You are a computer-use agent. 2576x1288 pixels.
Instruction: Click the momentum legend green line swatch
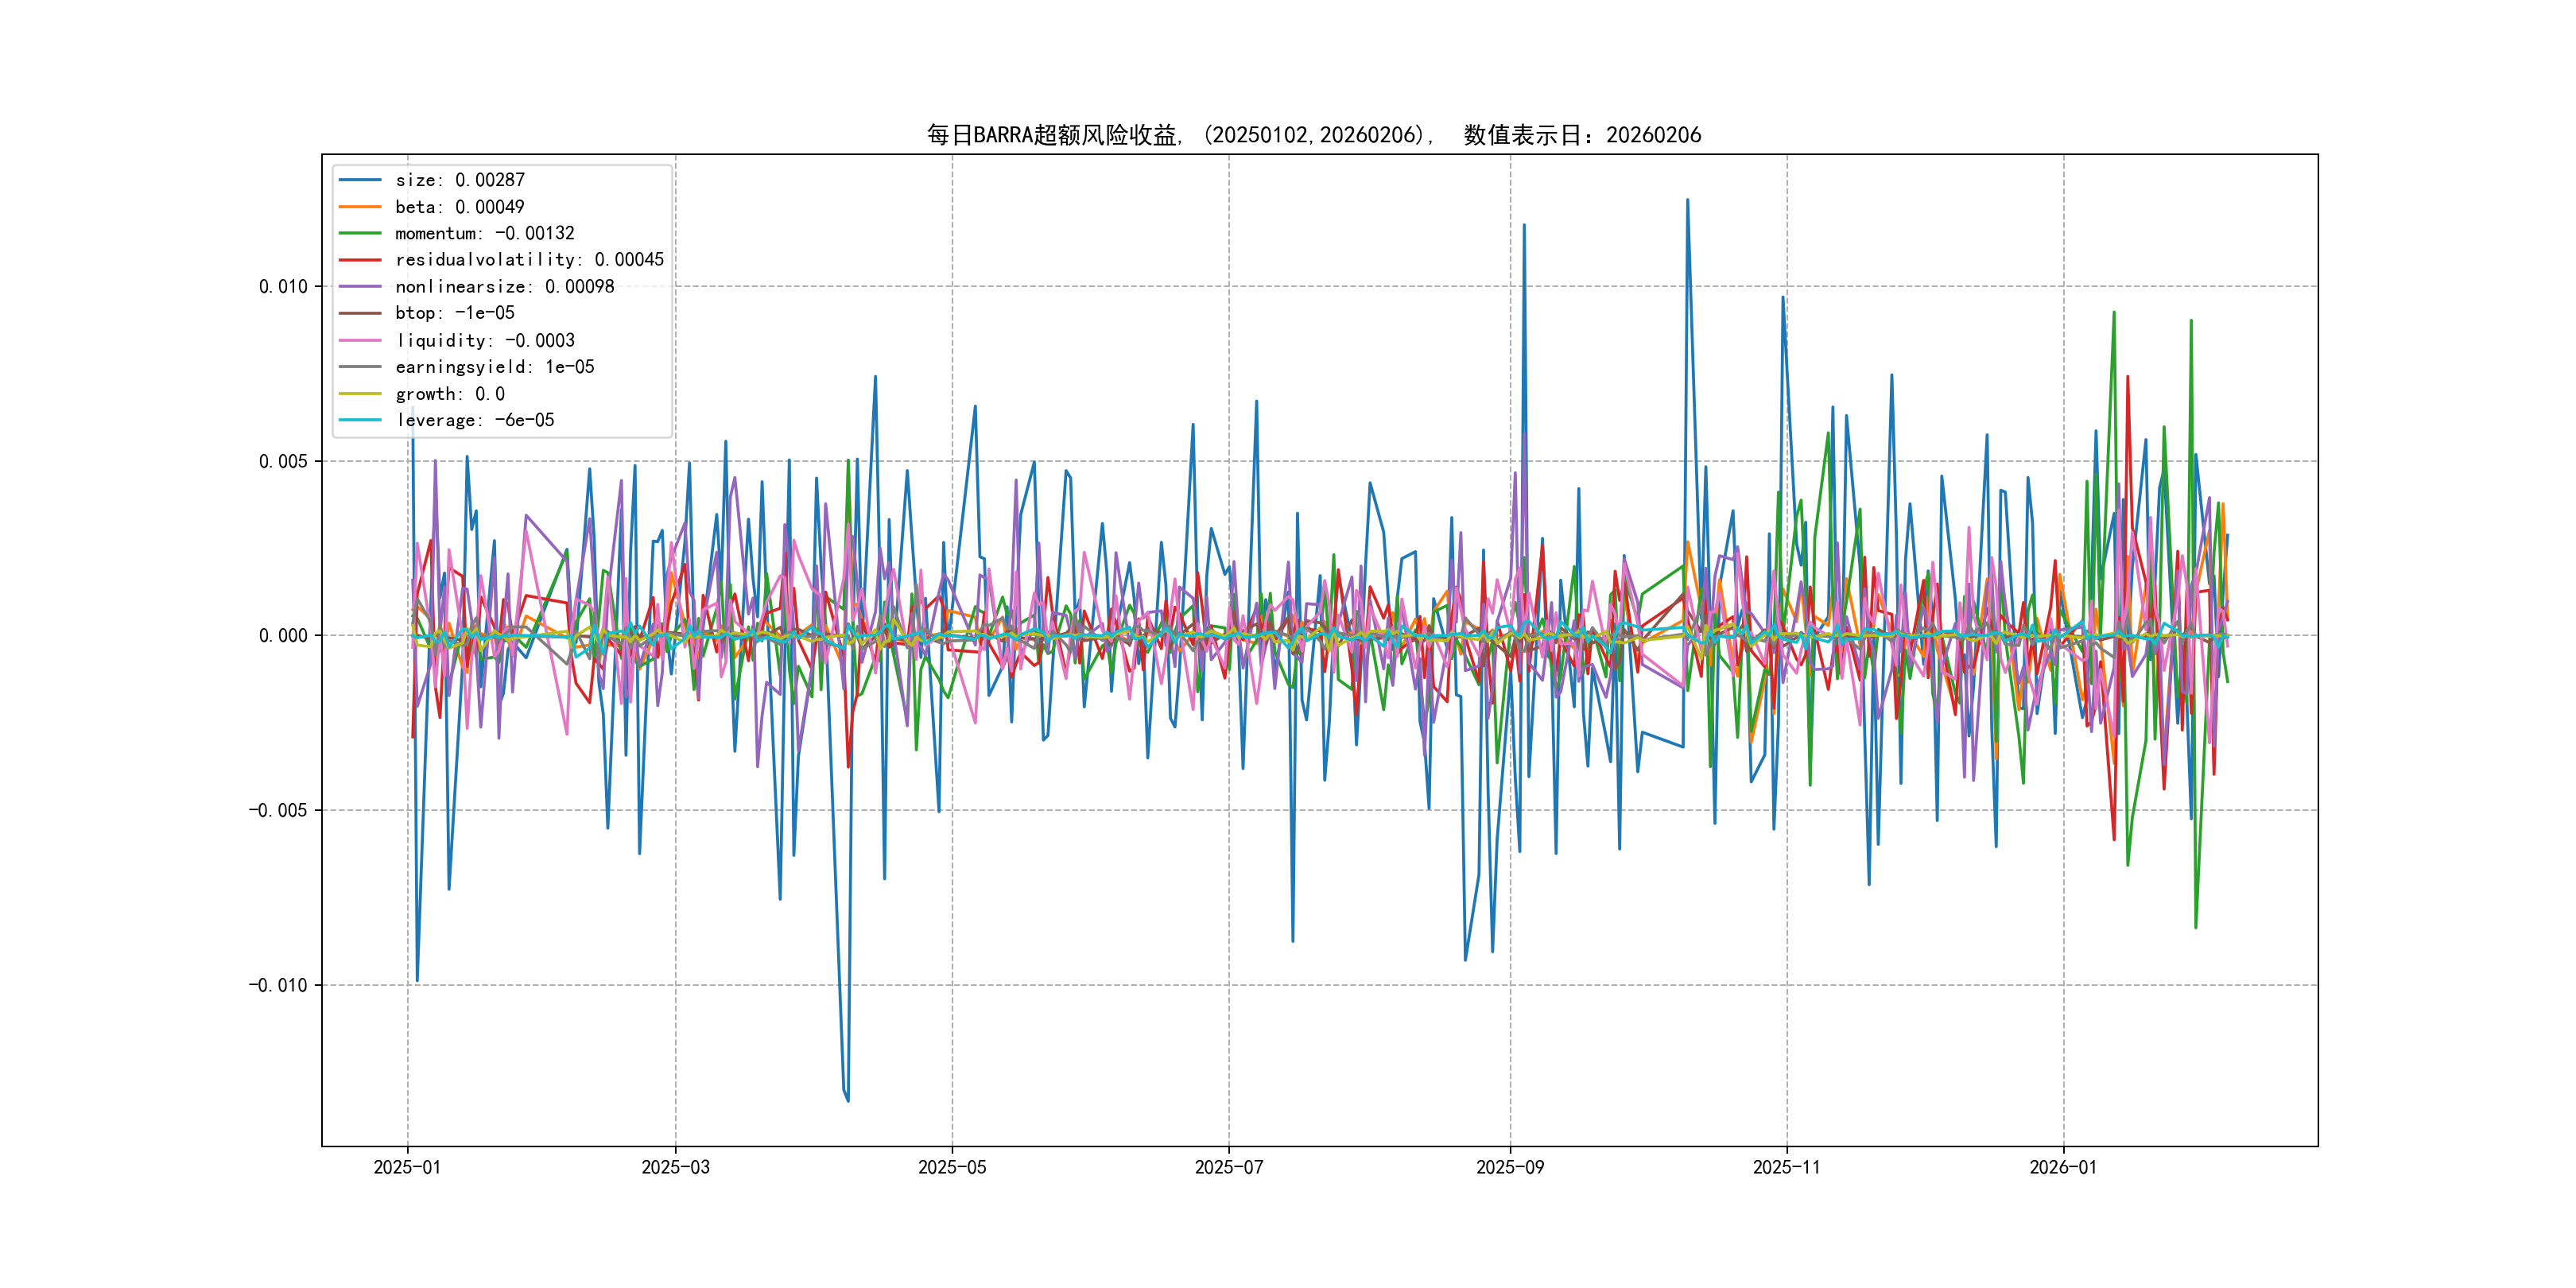point(360,233)
